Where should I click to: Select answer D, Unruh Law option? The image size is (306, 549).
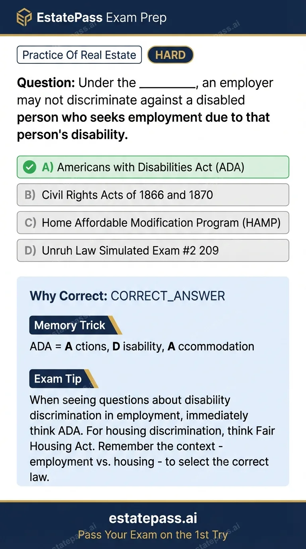pos(153,250)
